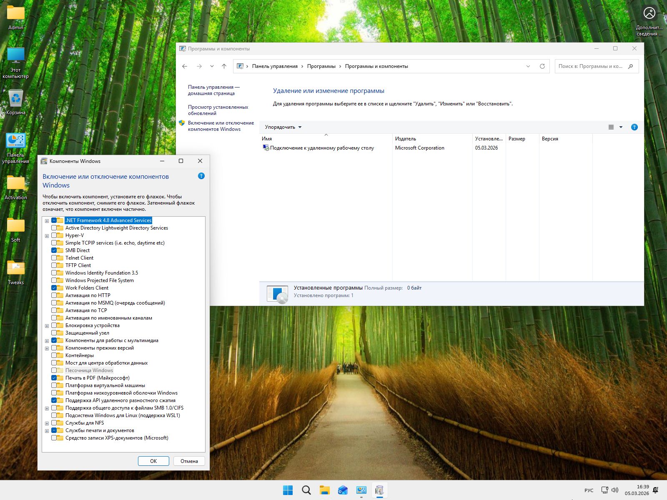The image size is (667, 500).
Task: Uncheck the SMB Direct checkbox
Action: point(54,250)
